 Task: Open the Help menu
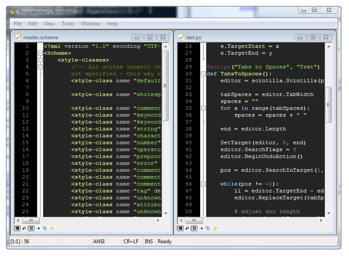[x=112, y=23]
